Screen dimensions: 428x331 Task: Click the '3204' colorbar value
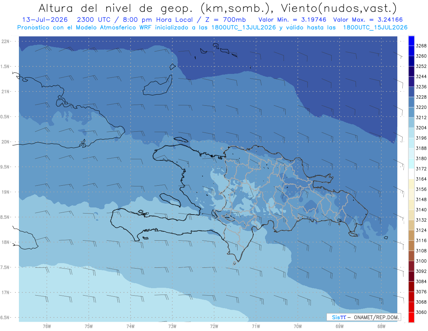pos(421,128)
